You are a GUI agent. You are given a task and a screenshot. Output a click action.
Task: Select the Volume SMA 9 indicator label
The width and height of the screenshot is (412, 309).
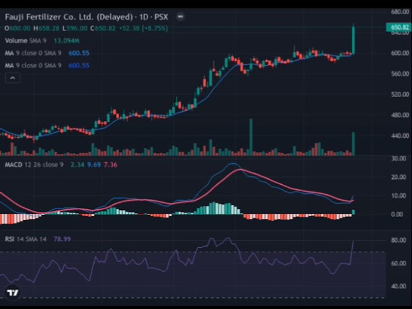26,41
